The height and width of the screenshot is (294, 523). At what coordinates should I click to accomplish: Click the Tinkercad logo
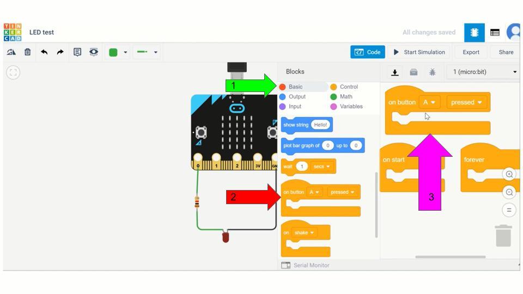click(13, 32)
